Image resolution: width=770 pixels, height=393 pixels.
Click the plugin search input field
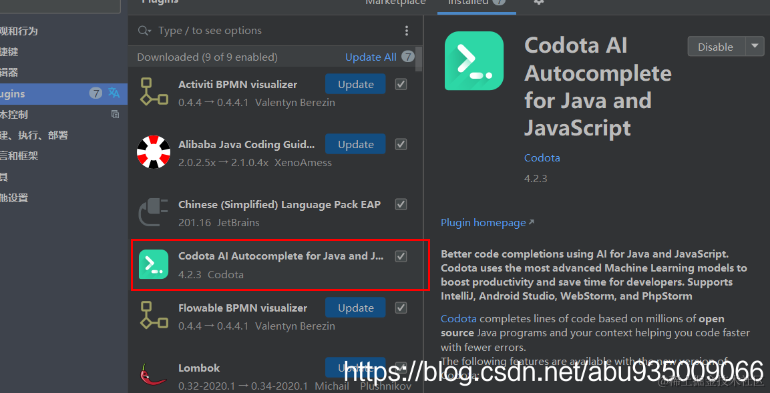click(275, 31)
